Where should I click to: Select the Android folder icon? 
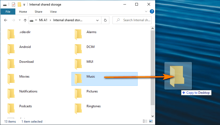click(11, 49)
